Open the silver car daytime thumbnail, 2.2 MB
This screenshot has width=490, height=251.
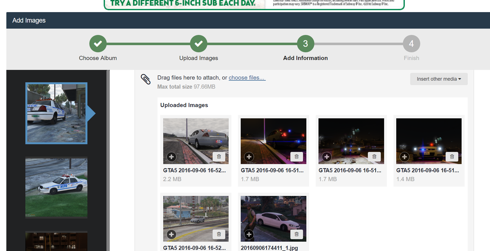tap(196, 141)
